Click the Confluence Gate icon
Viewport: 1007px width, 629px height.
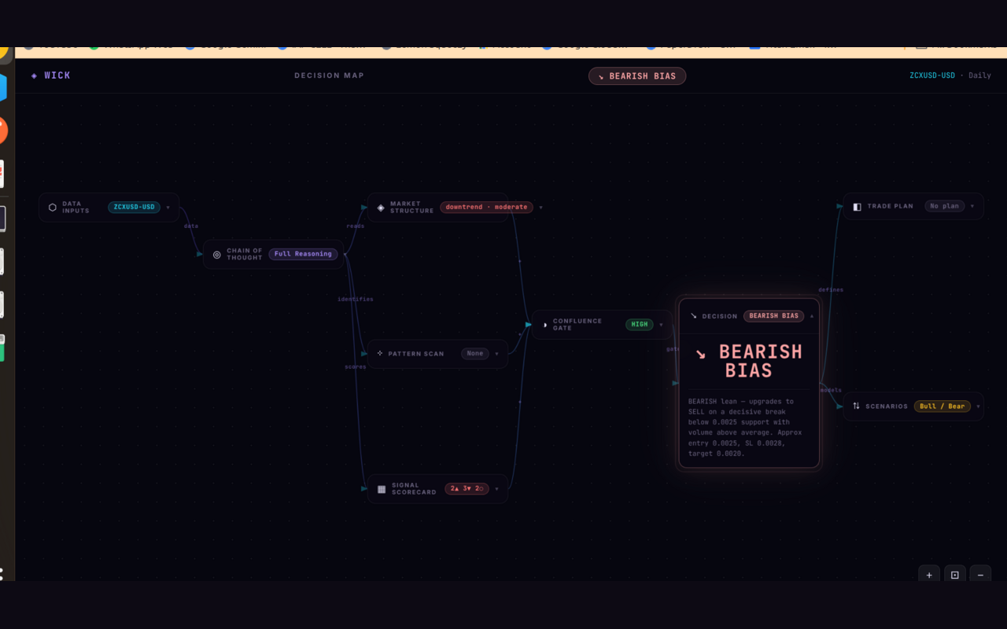point(545,325)
